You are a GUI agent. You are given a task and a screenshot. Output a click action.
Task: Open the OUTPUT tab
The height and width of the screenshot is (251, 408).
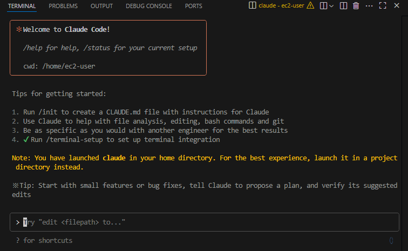pyautogui.click(x=101, y=6)
